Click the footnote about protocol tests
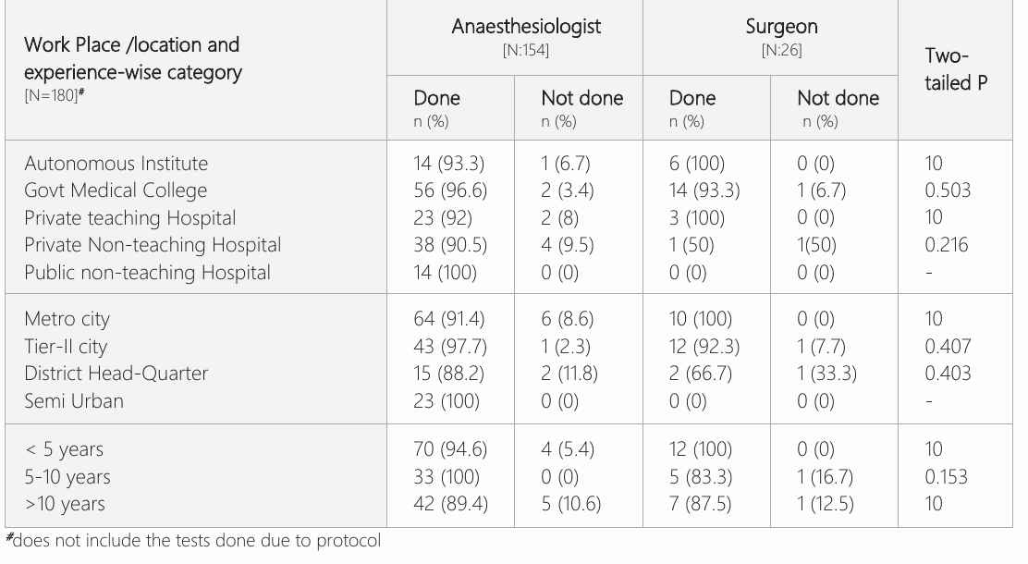This screenshot has height=564, width=1028. (x=193, y=540)
